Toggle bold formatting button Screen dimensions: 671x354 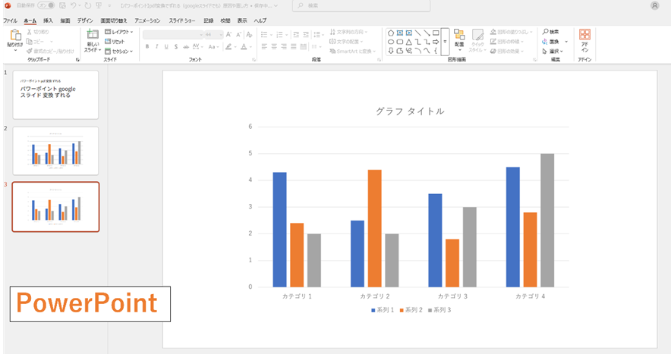tap(146, 46)
